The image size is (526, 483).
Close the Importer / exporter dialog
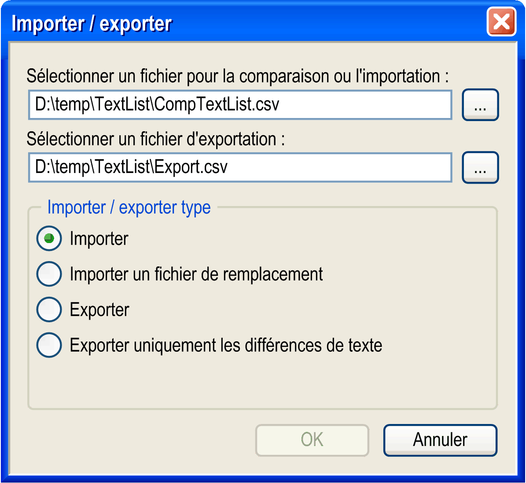[501, 22]
